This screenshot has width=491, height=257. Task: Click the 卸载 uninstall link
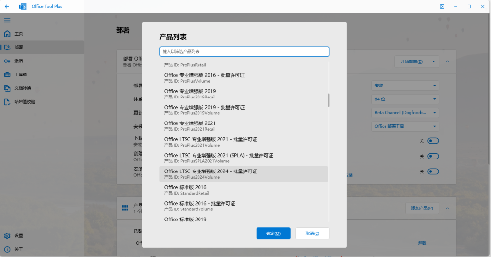(x=422, y=243)
